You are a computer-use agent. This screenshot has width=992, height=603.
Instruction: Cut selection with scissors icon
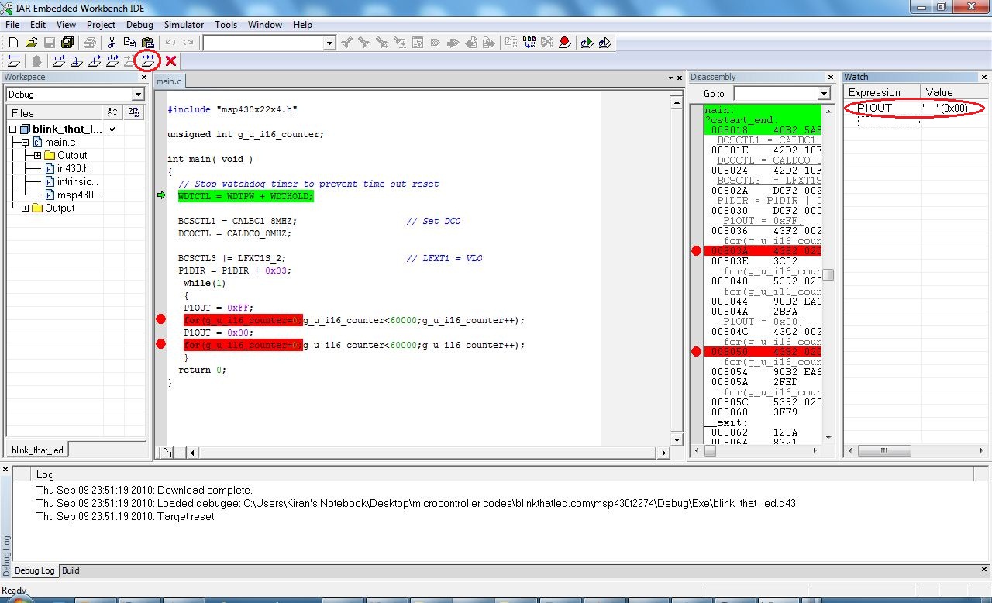click(x=112, y=43)
